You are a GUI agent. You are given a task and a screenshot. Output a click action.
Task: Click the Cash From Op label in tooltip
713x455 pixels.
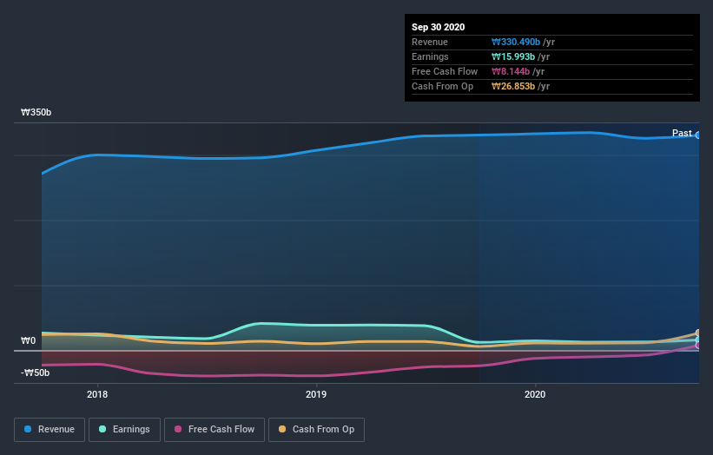tap(442, 86)
